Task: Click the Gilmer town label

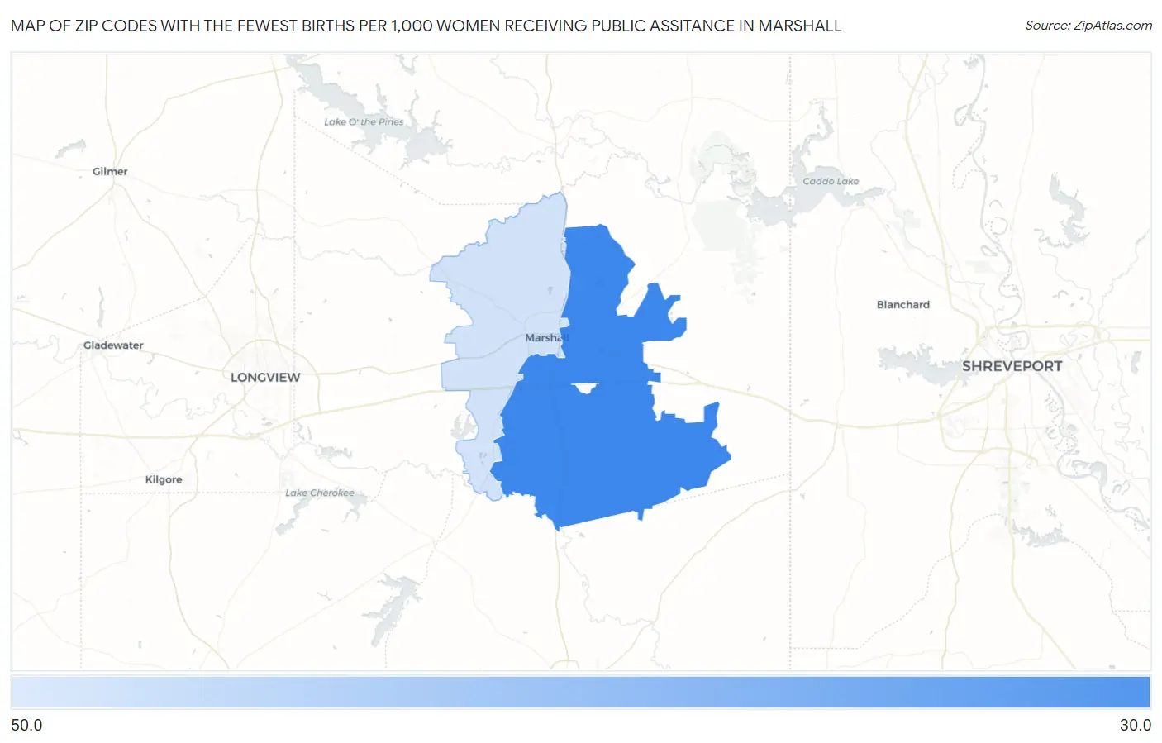Action: click(x=110, y=171)
